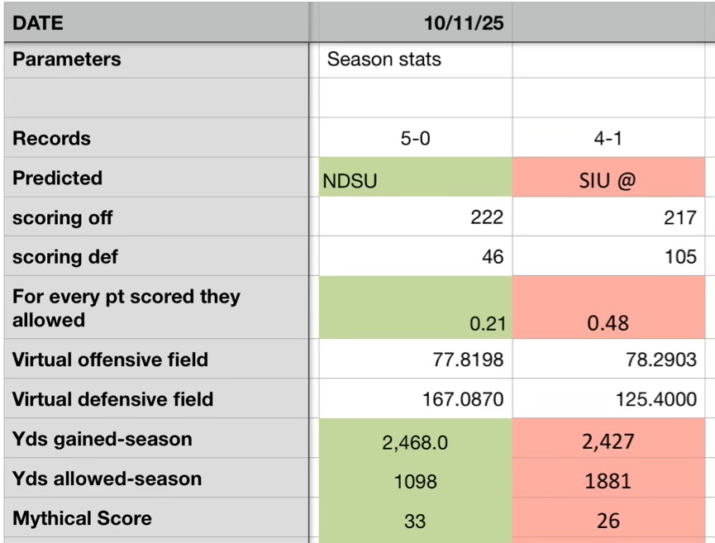Select Yds gained-season value 2,468.0
Image resolution: width=715 pixels, height=543 pixels.
point(412,440)
